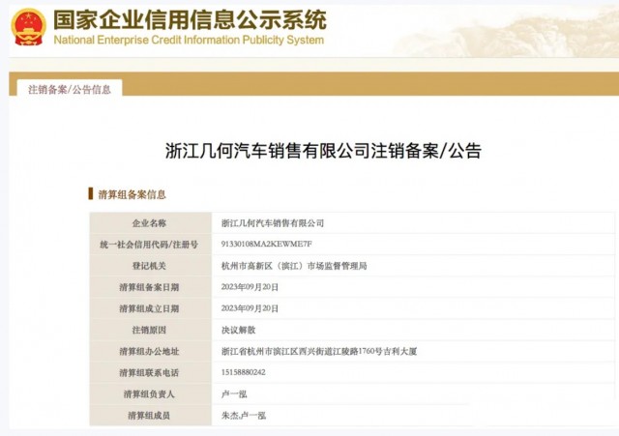Click the 国家企业信用信息公示系统 site title
The image size is (619, 436).
click(x=191, y=19)
